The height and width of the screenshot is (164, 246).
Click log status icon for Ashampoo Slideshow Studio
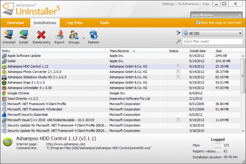click(x=178, y=77)
